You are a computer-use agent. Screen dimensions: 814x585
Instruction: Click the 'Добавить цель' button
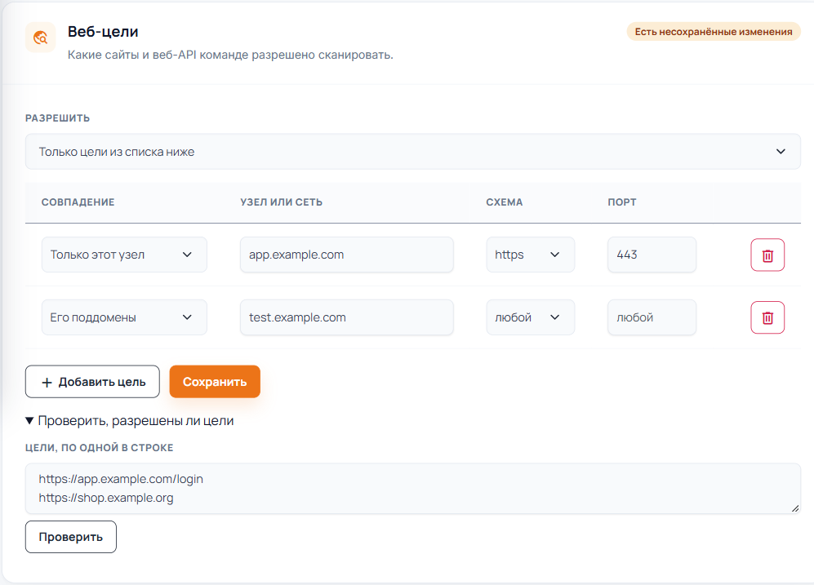point(92,382)
